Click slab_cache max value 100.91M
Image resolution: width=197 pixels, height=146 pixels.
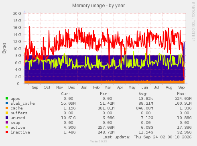tap(183, 103)
